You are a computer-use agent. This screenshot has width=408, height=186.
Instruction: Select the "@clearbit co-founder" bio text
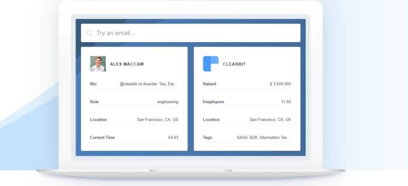click(x=149, y=84)
